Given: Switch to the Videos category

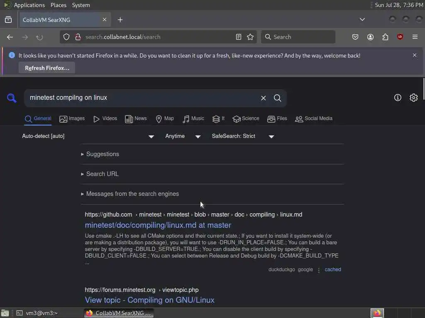Looking at the screenshot, I should [105, 119].
